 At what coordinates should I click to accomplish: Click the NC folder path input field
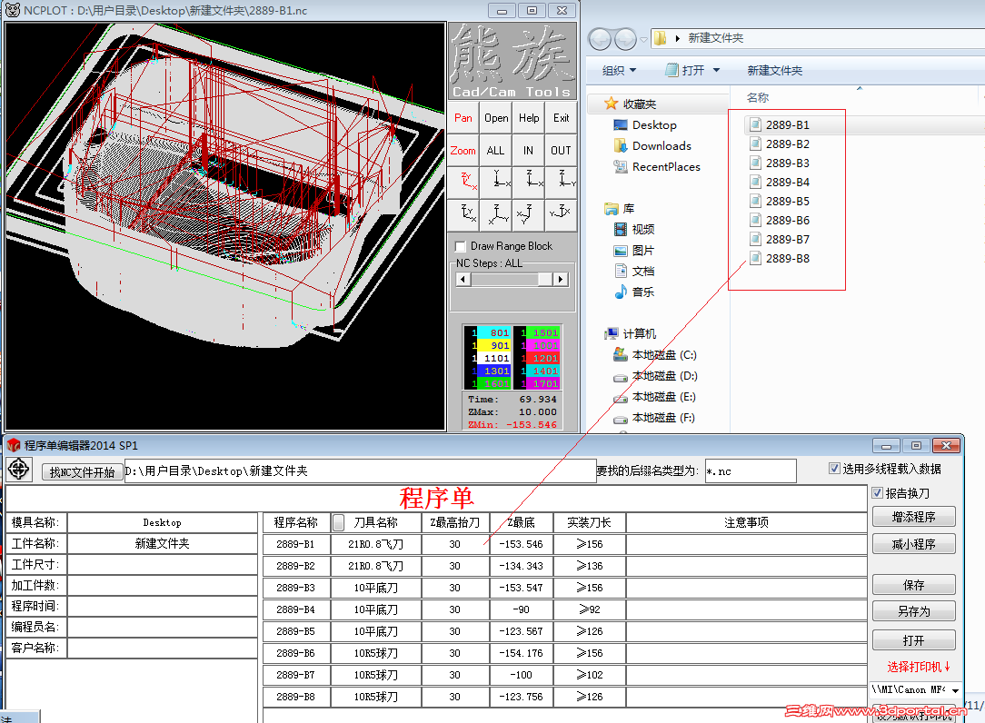point(360,471)
